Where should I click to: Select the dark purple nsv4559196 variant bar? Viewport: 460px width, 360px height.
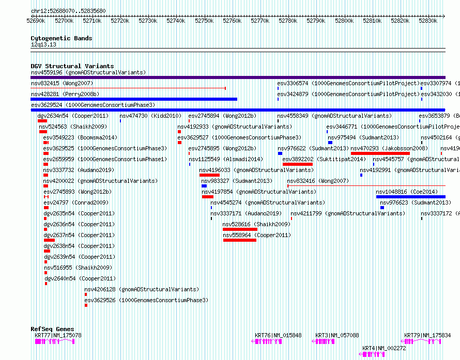[x=238, y=77]
